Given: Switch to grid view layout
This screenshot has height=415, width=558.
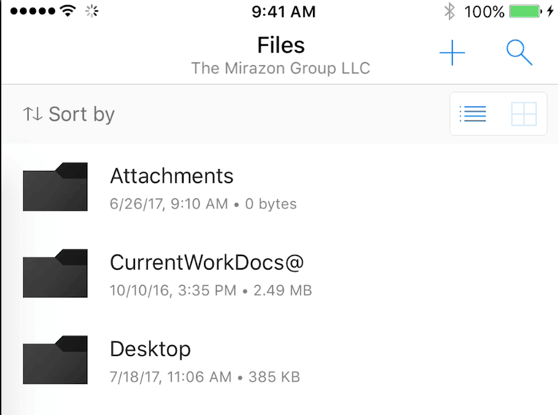Looking at the screenshot, I should [x=524, y=114].
